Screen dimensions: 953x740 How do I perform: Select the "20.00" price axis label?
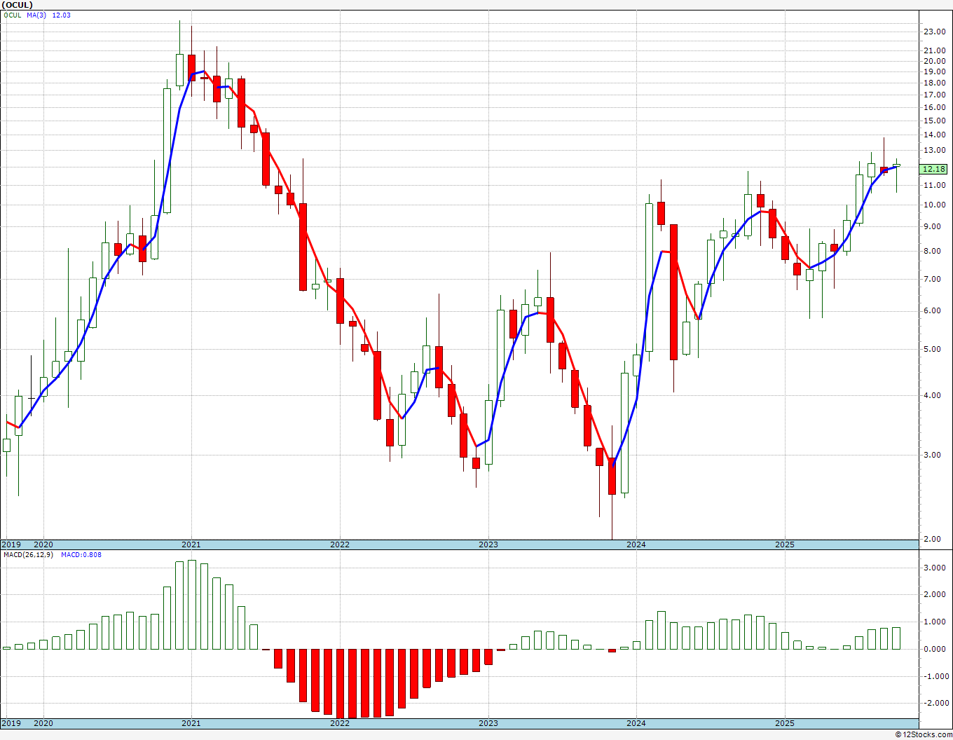pyautogui.click(x=933, y=61)
